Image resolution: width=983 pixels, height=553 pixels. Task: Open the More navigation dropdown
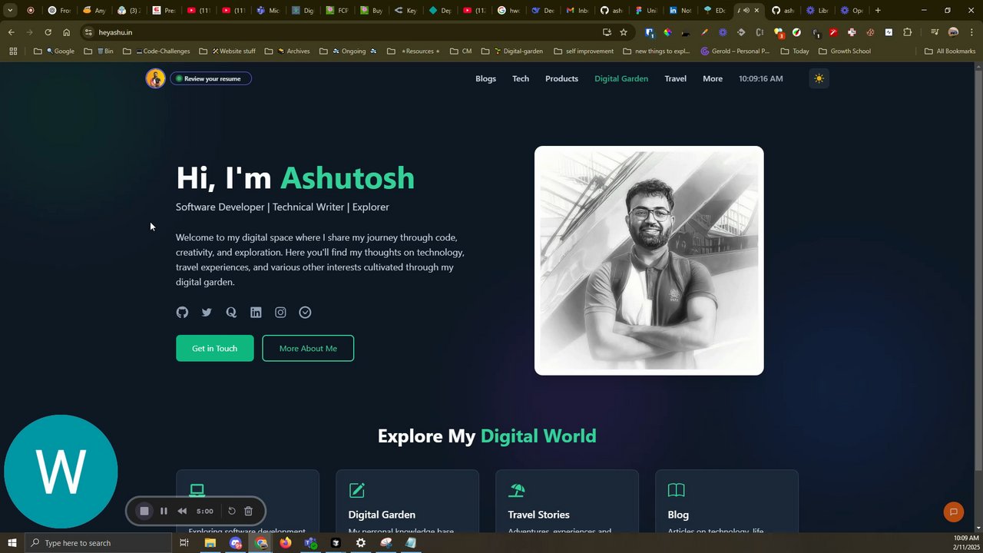coord(712,78)
